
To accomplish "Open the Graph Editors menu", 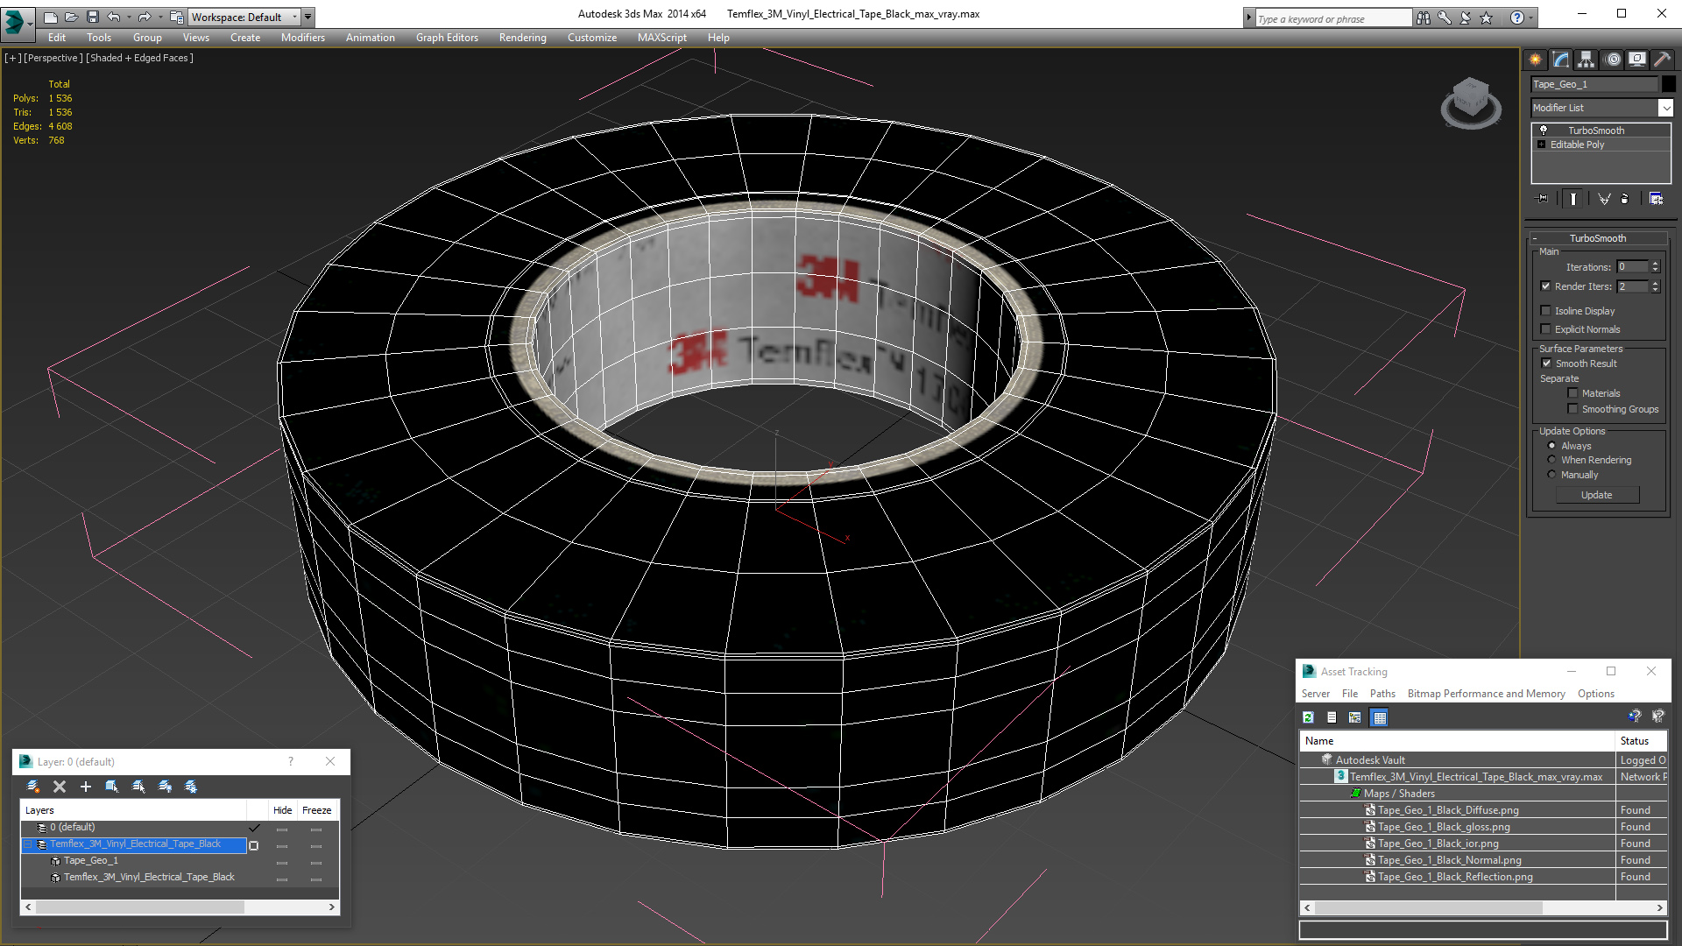I will click(447, 38).
